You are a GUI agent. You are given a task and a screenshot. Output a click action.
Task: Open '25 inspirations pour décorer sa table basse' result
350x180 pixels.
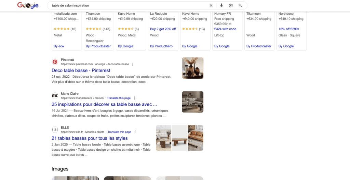[104, 104]
